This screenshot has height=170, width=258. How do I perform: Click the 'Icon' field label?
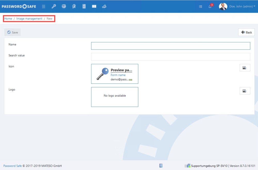11,66
